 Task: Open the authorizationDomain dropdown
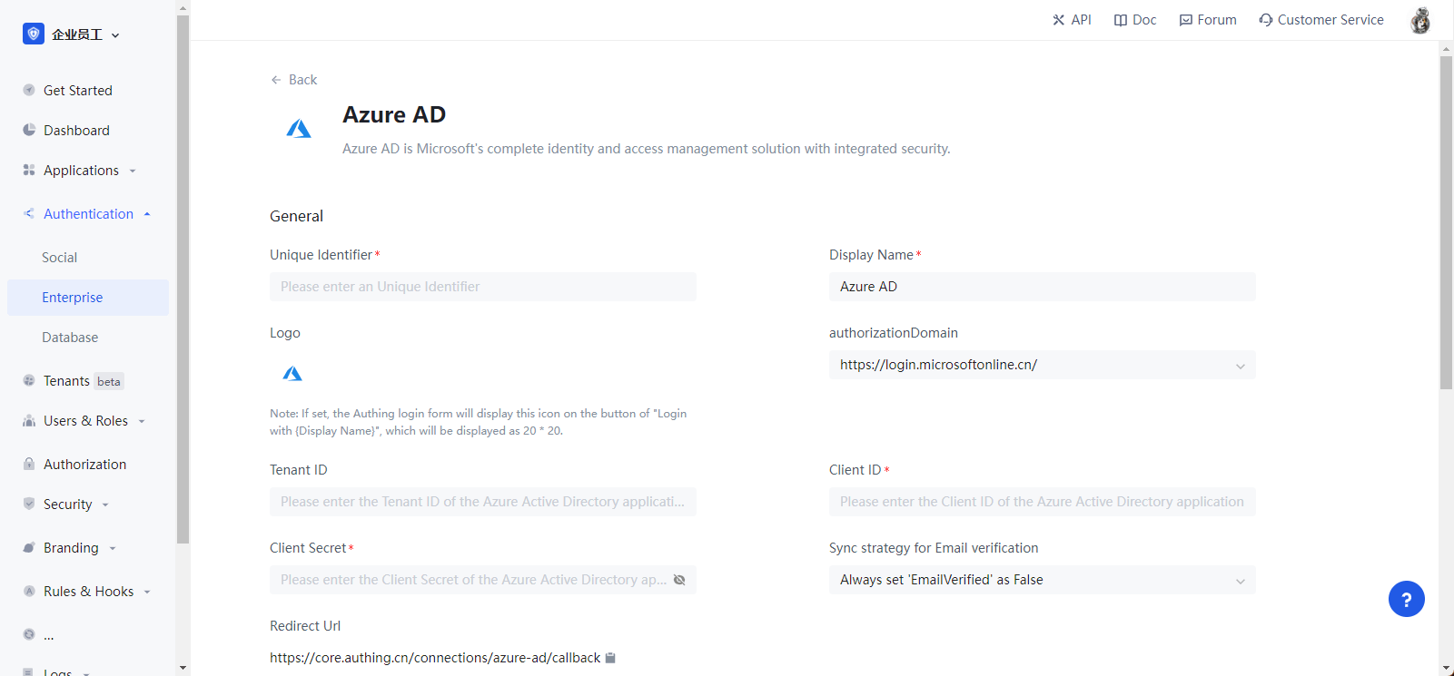coord(1042,365)
